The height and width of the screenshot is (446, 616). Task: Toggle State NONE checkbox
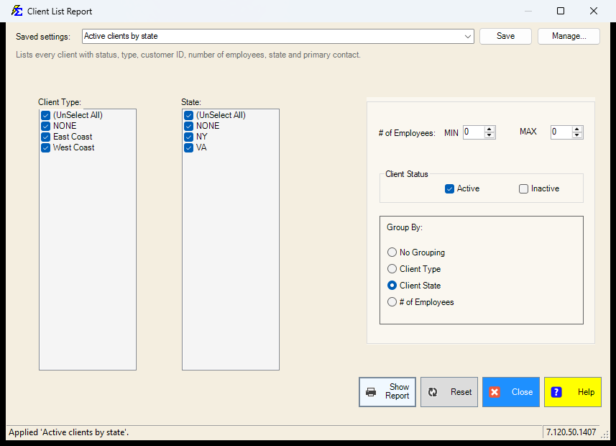[x=188, y=126]
